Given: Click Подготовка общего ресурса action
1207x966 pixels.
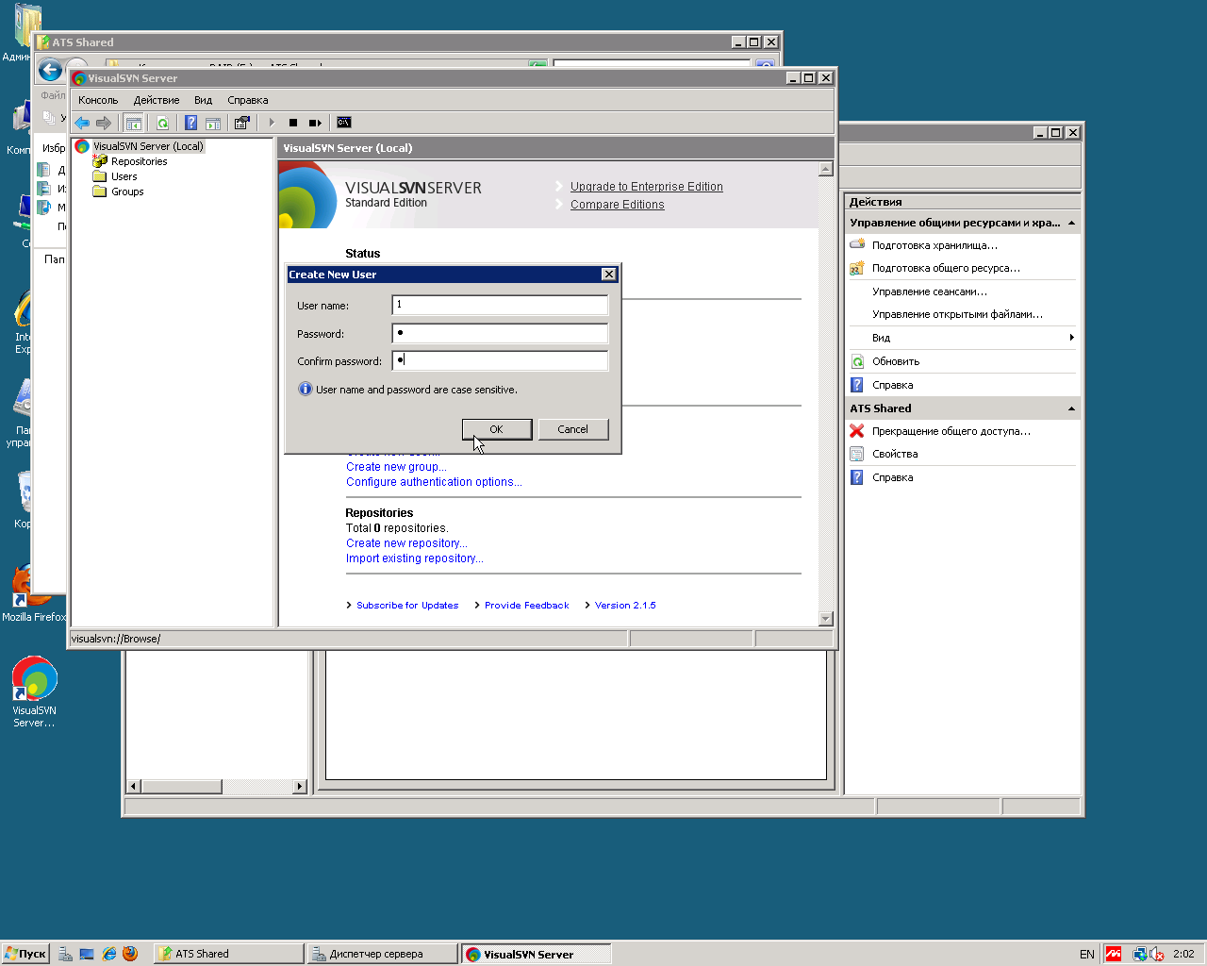Looking at the screenshot, I should tap(946, 268).
